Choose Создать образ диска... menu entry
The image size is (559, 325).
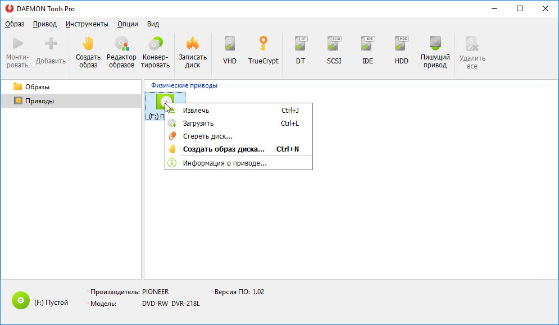pyautogui.click(x=223, y=149)
